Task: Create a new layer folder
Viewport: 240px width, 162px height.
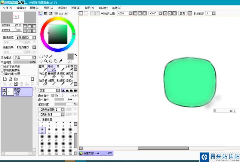Action: pyautogui.click(x=16, y=79)
